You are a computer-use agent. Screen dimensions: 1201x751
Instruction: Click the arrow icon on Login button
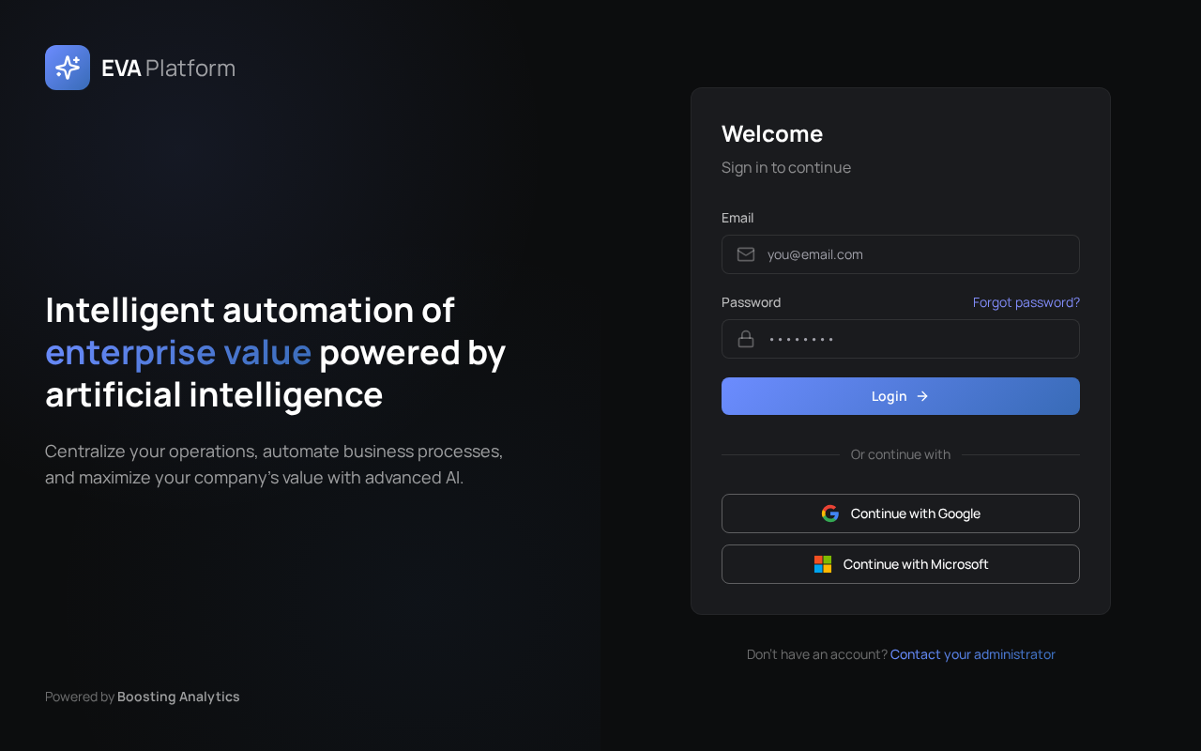tap(922, 396)
